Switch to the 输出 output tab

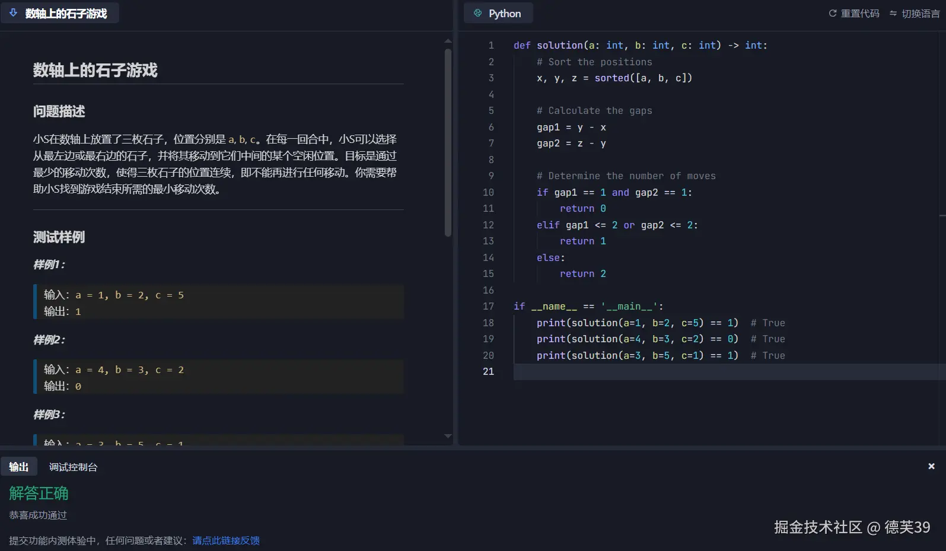pos(19,467)
